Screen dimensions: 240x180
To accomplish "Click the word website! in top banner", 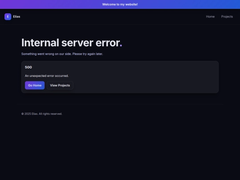I will coord(132,4).
